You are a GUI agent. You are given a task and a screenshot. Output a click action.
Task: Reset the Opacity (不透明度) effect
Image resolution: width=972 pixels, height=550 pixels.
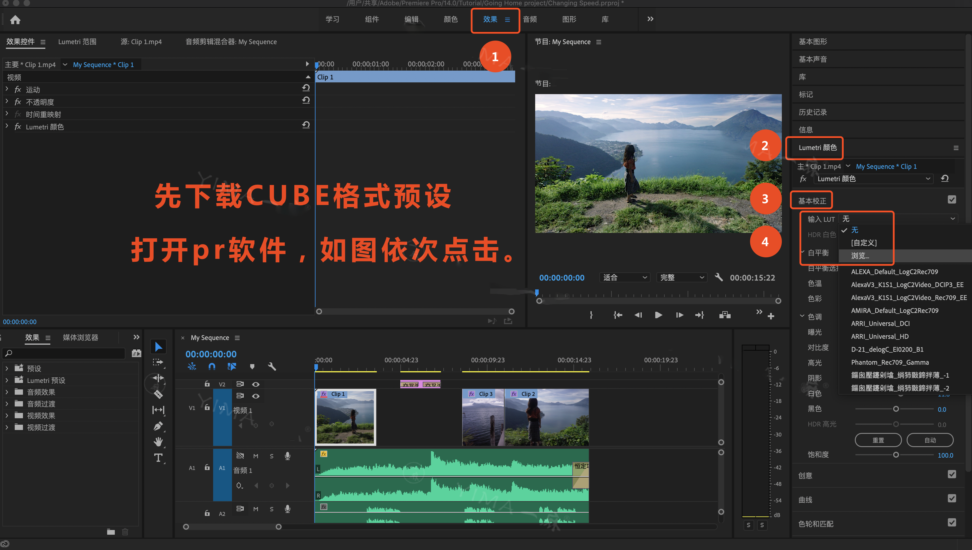point(306,100)
